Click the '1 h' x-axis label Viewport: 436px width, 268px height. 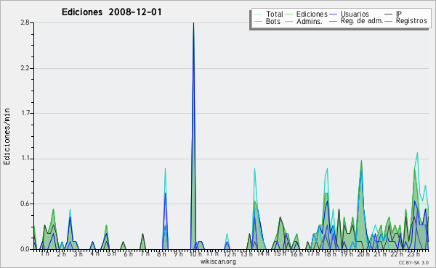tap(45, 254)
